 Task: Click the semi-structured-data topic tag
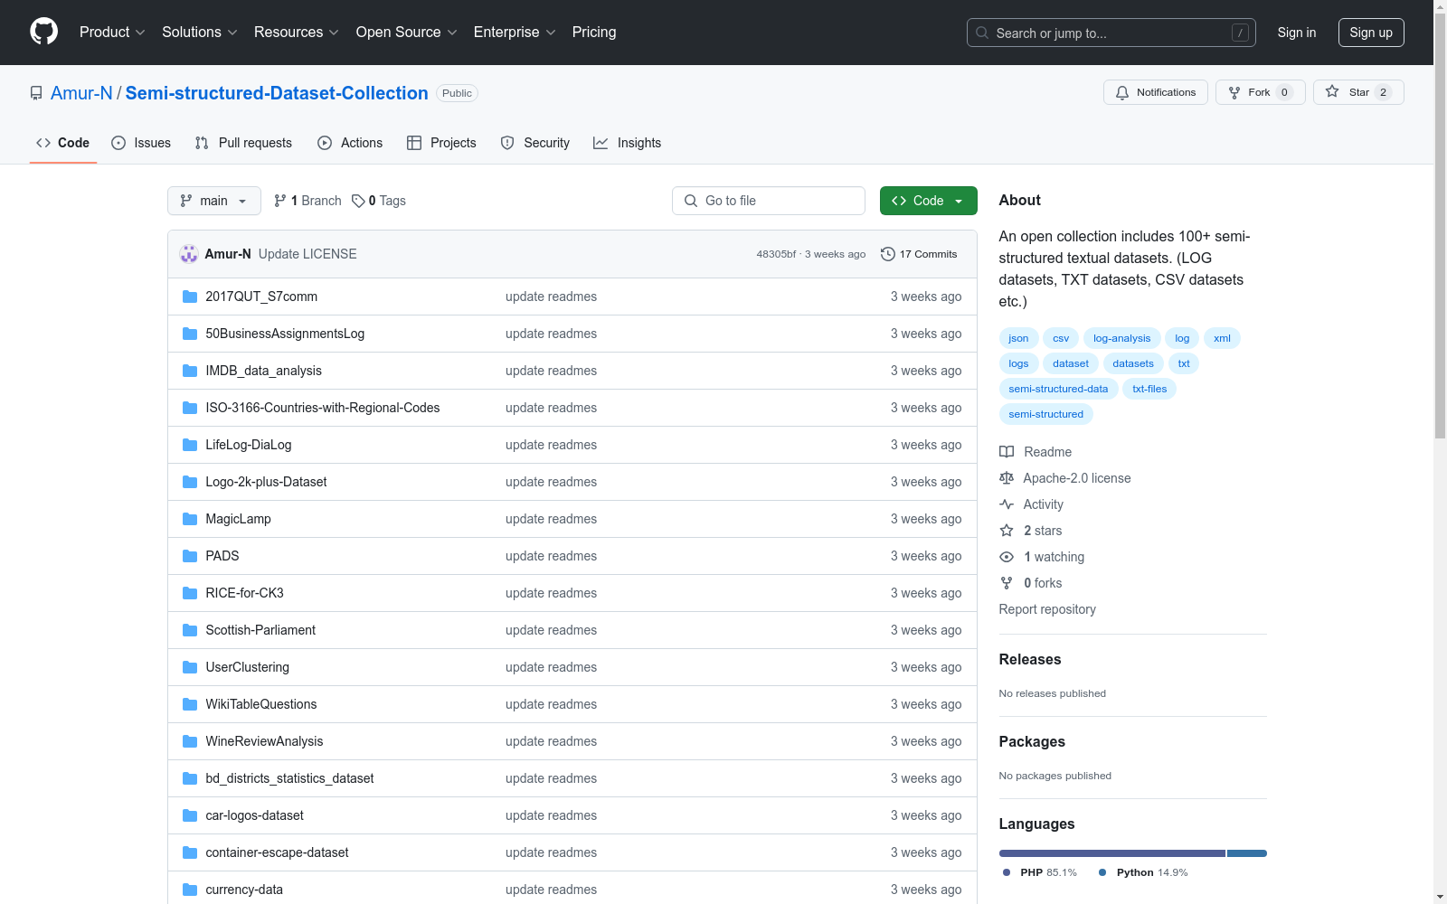pyautogui.click(x=1058, y=389)
